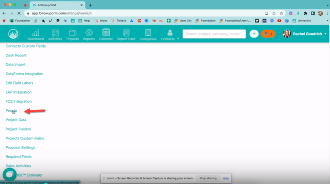Viewport: 330px width, 184px height.
Task: Open the Dashboard nav icon
Action: point(35,35)
